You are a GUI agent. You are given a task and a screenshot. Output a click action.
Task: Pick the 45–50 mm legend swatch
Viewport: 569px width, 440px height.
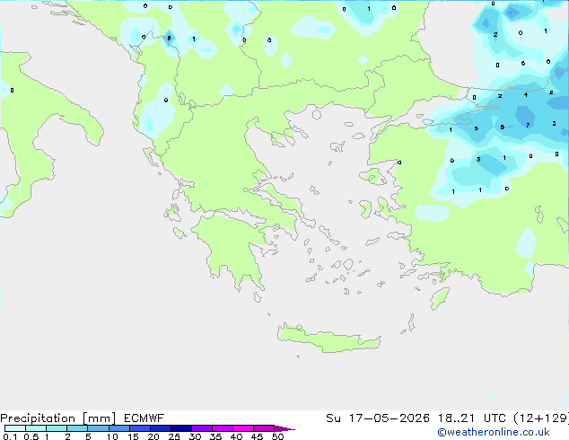[x=264, y=428]
